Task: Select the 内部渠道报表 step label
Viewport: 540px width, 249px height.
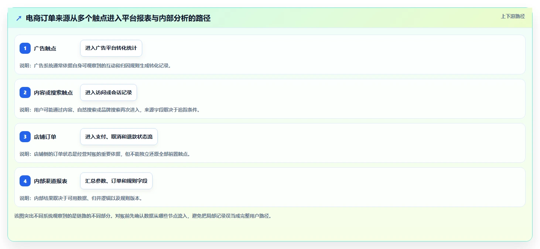Action: click(51, 181)
